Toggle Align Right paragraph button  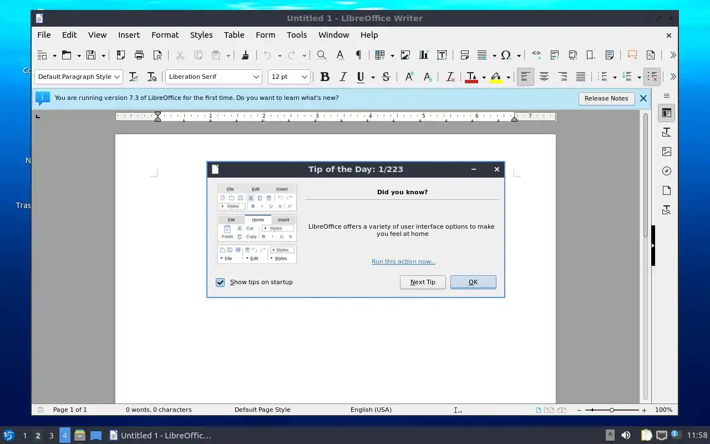(x=562, y=77)
